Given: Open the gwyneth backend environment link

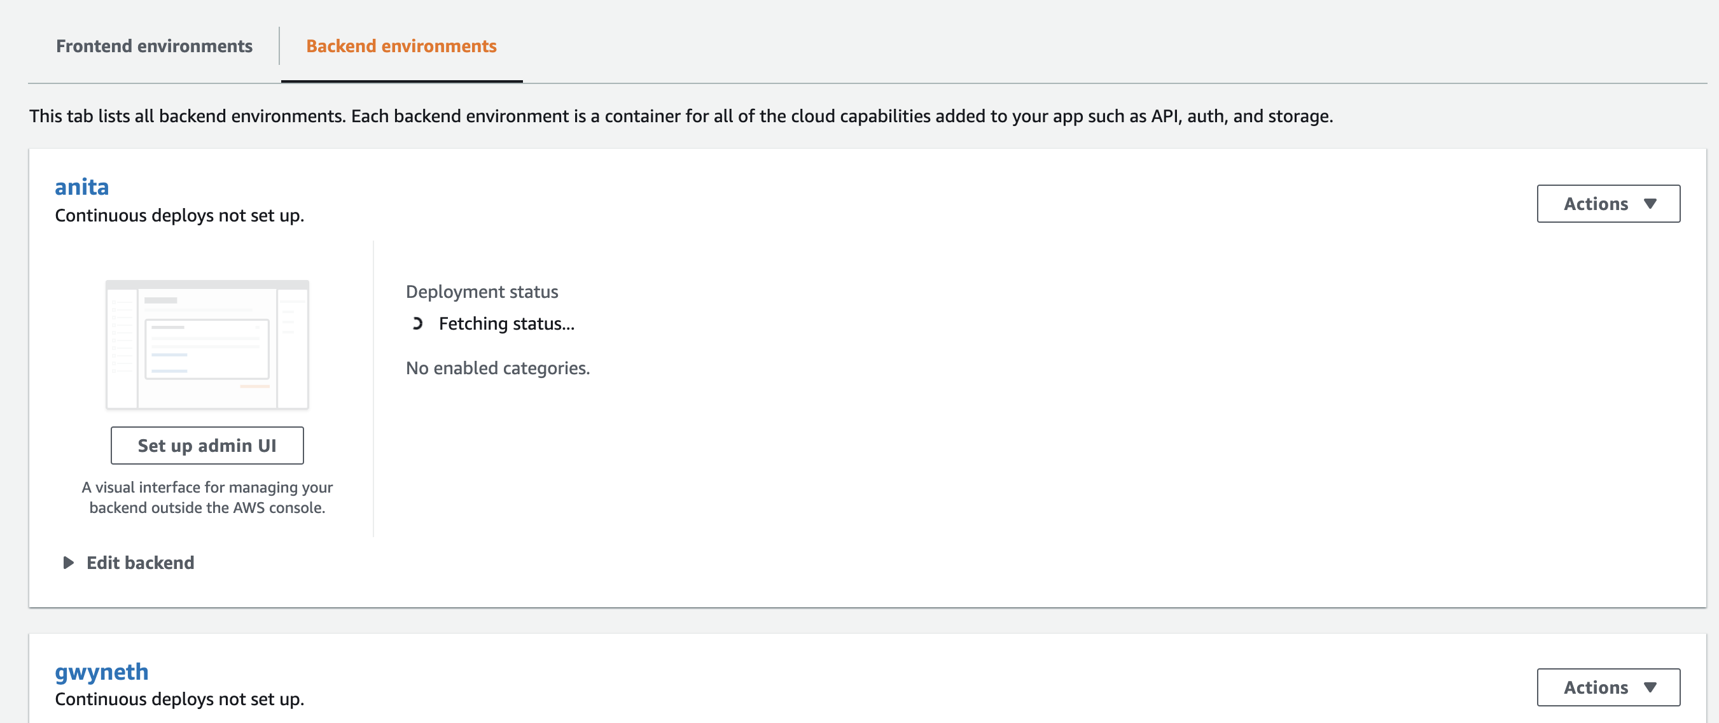Looking at the screenshot, I should click(101, 671).
